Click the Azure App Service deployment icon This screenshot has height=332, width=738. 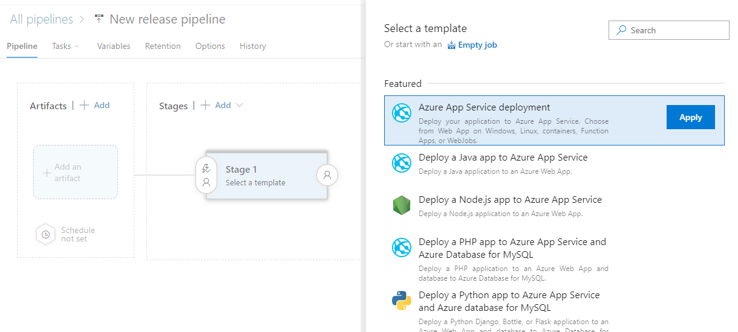coord(402,113)
